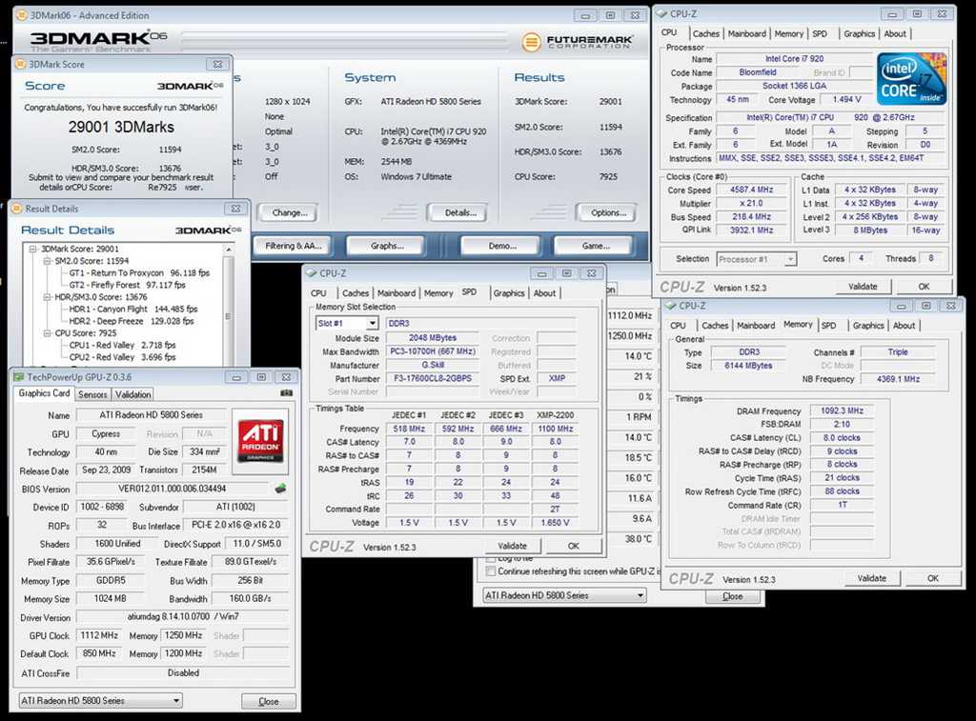Image resolution: width=976 pixels, height=721 pixels.
Task: Click the CPU-Z SPD window title icon
Action: [312, 273]
